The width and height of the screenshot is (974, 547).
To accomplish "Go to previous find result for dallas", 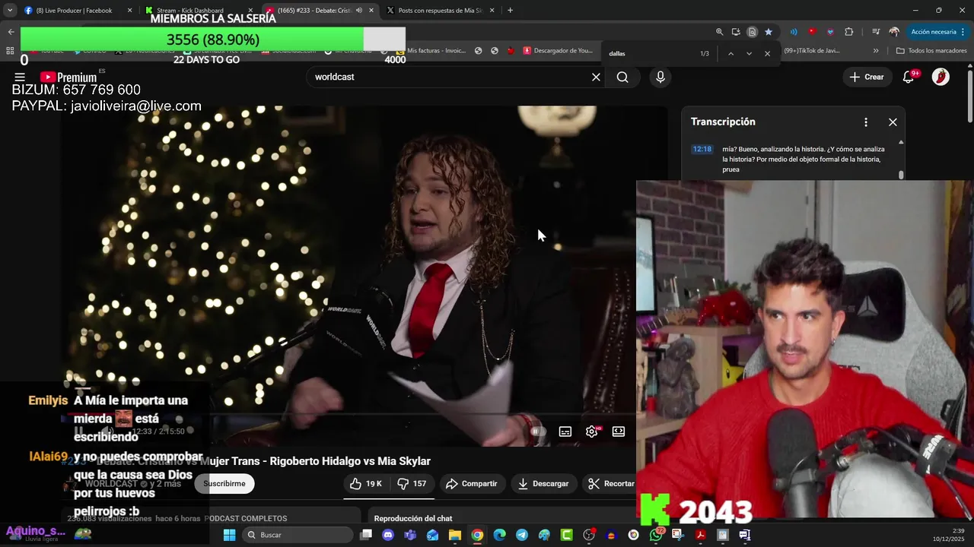I will (730, 54).
